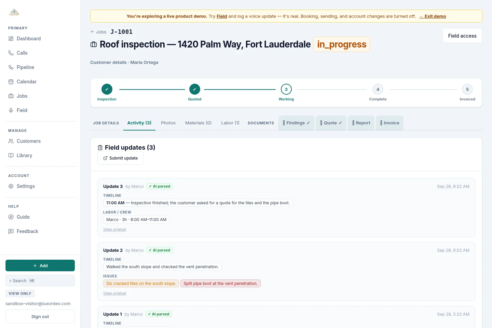Click the Luxor logo
The height and width of the screenshot is (328, 492).
pos(14,12)
